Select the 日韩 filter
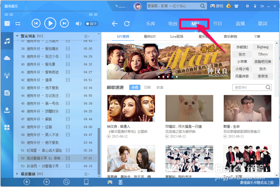Viewport: 280px width, 187px height. click(x=147, y=87)
